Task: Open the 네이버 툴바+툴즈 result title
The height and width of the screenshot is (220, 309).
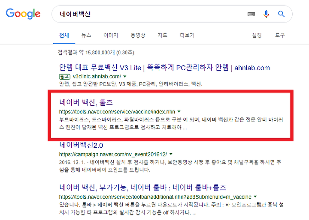Action: point(142,187)
